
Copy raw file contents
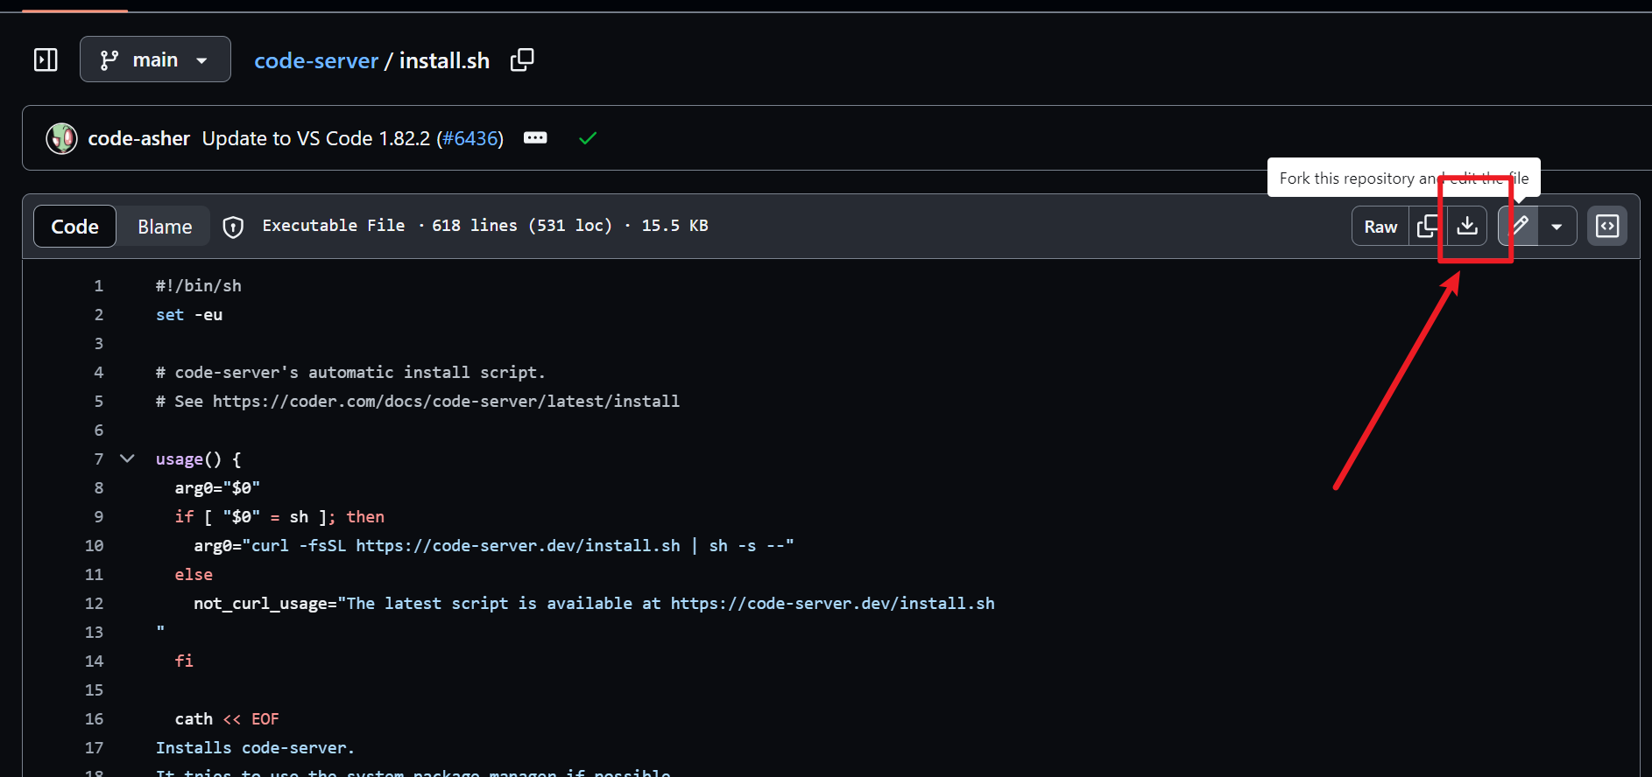coord(1427,227)
